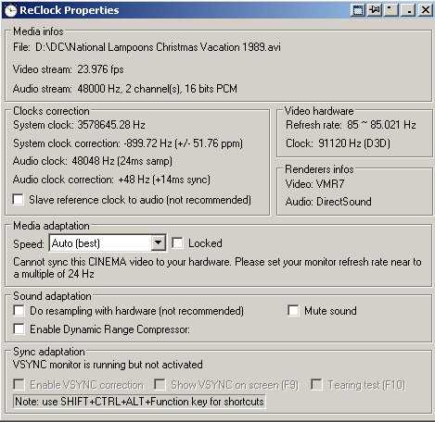Viewport: 435px width, 422px height.
Task: Open the Speed dropdown arrow
Action: pyautogui.click(x=158, y=242)
